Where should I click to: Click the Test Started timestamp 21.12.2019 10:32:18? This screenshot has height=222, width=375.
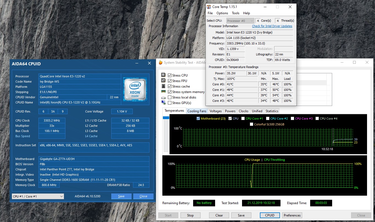pos(262,203)
